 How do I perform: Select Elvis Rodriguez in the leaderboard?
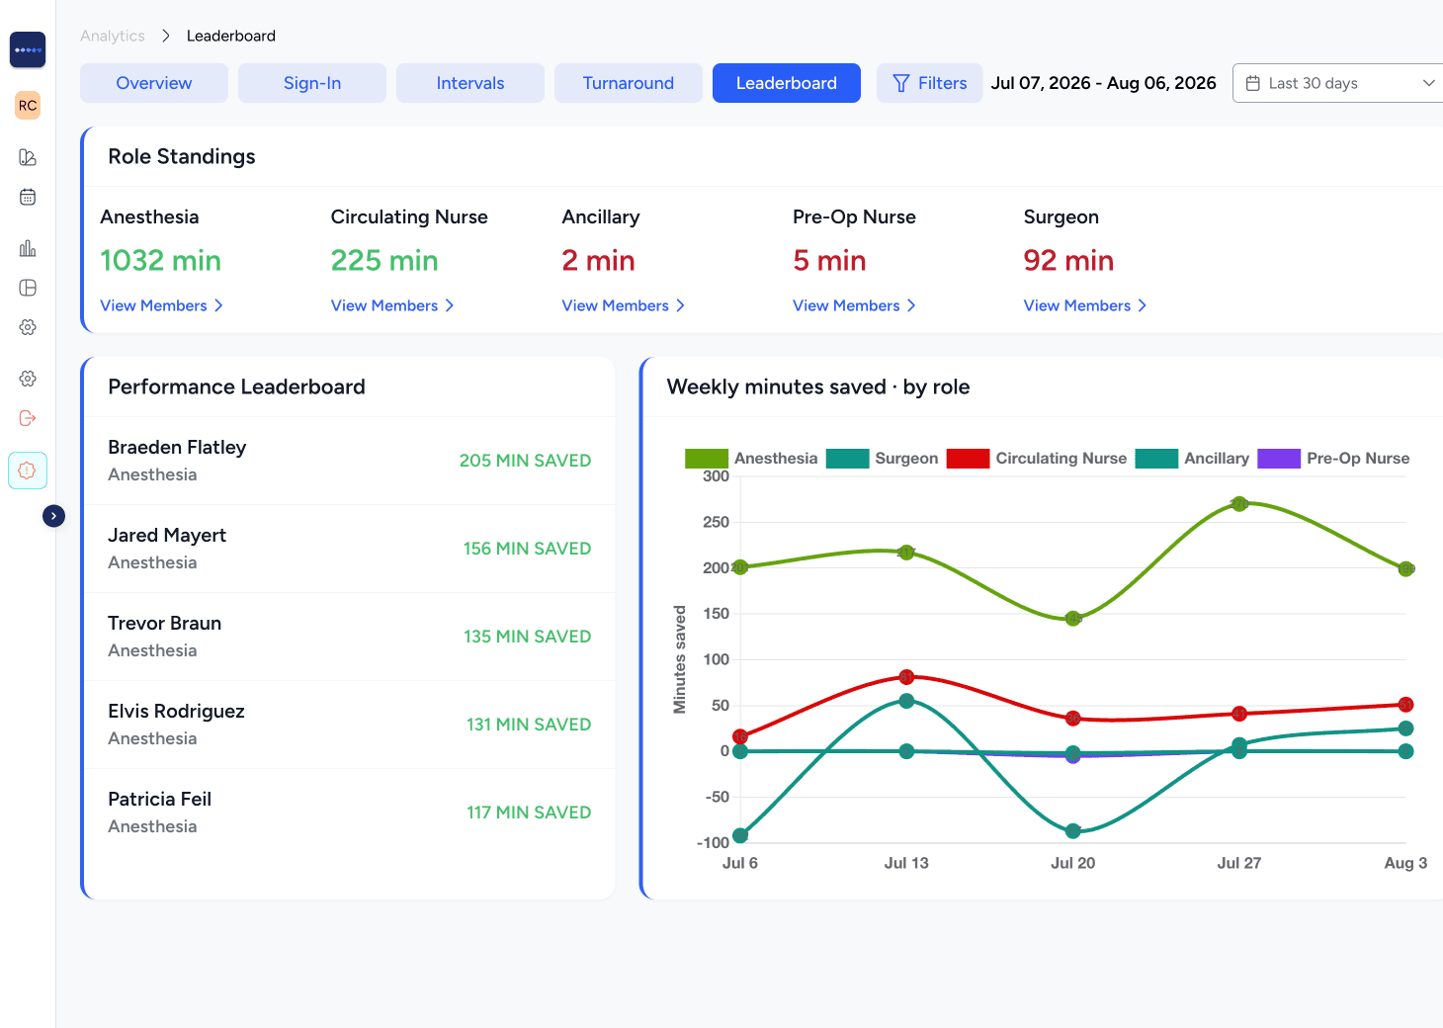pyautogui.click(x=350, y=725)
